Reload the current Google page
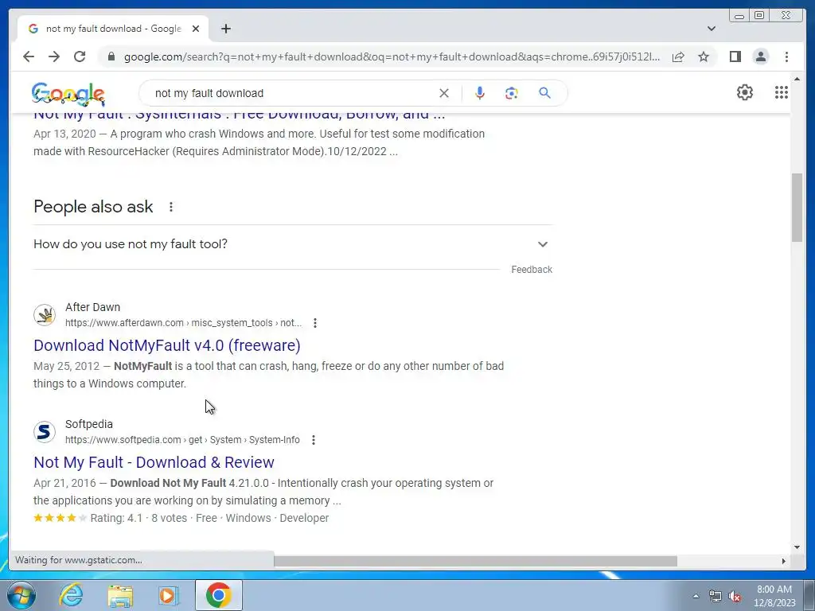 80,56
